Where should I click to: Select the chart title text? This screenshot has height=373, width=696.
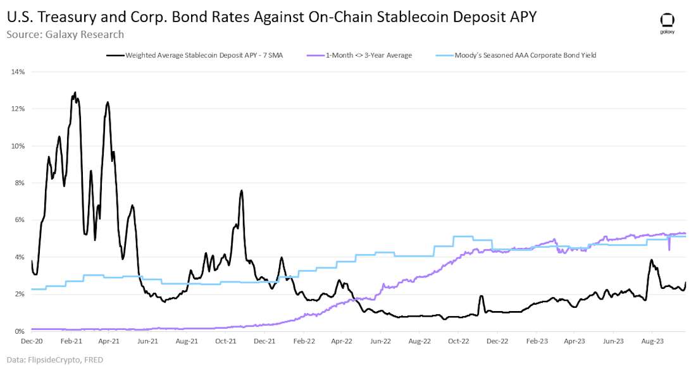[271, 17]
